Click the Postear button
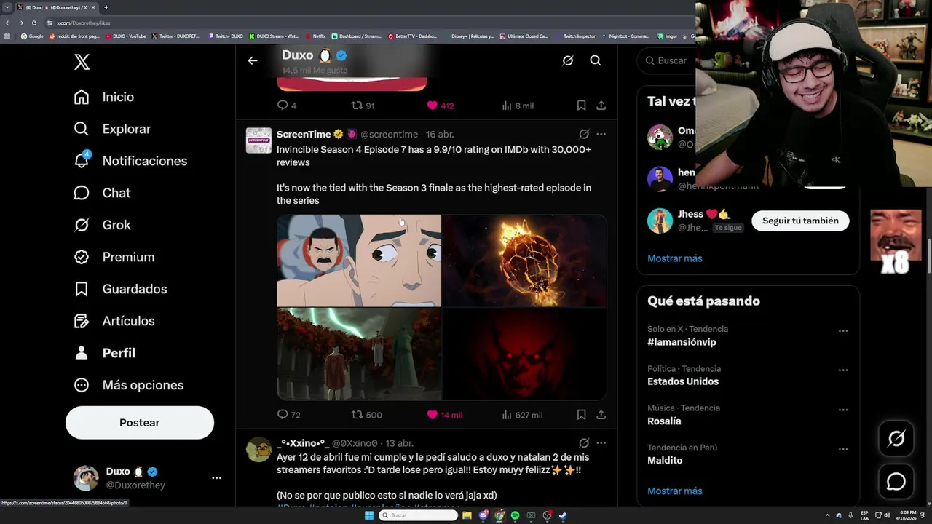Screen dimensions: 932x524 point(140,423)
